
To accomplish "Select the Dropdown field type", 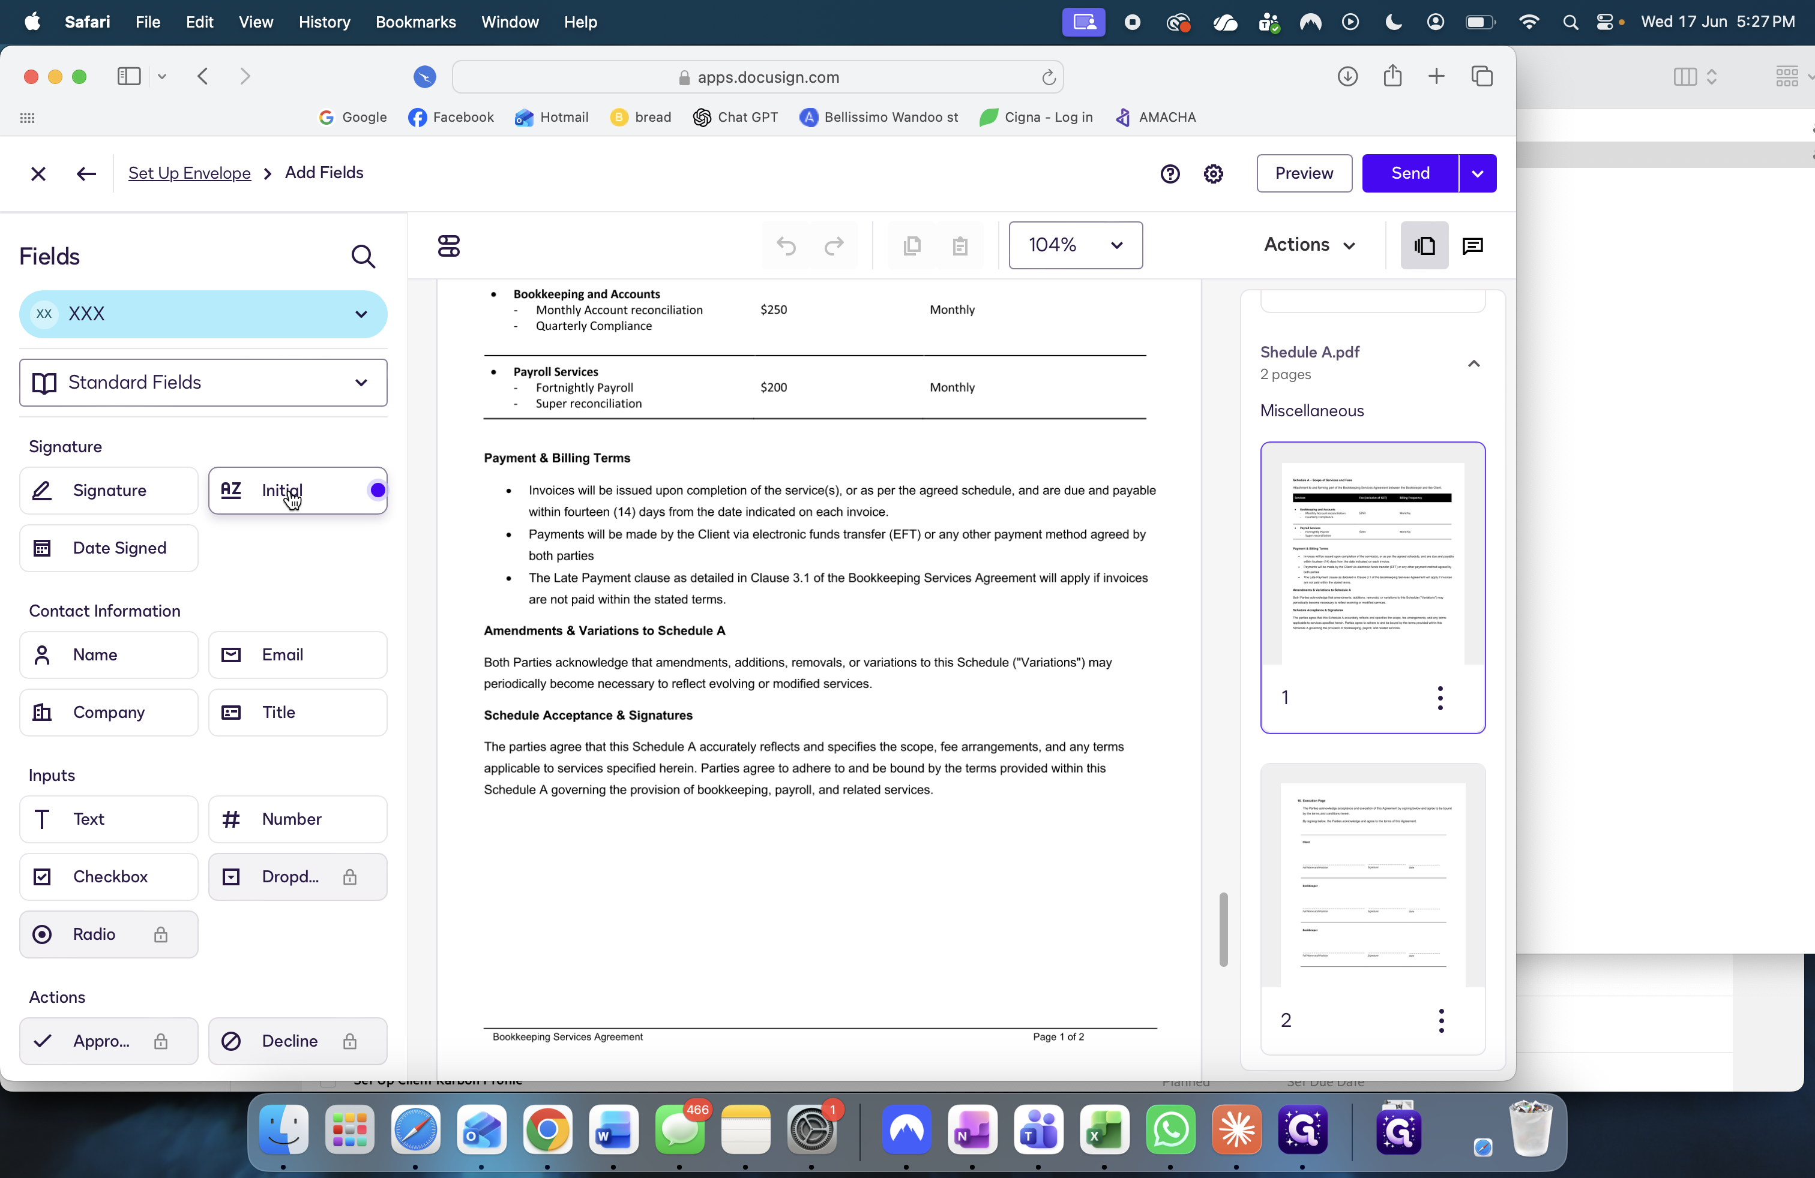I will 298,877.
